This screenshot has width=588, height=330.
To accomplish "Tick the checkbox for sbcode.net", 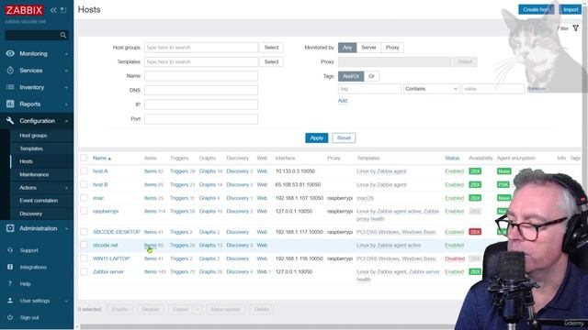I will [x=84, y=245].
